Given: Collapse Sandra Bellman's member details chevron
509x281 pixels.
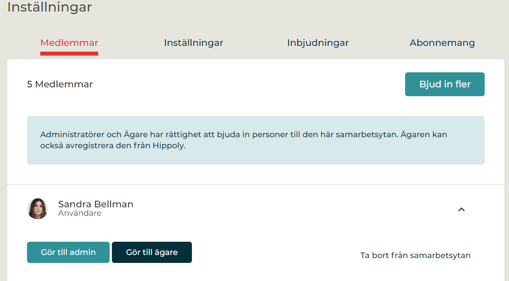Looking at the screenshot, I should (x=461, y=210).
